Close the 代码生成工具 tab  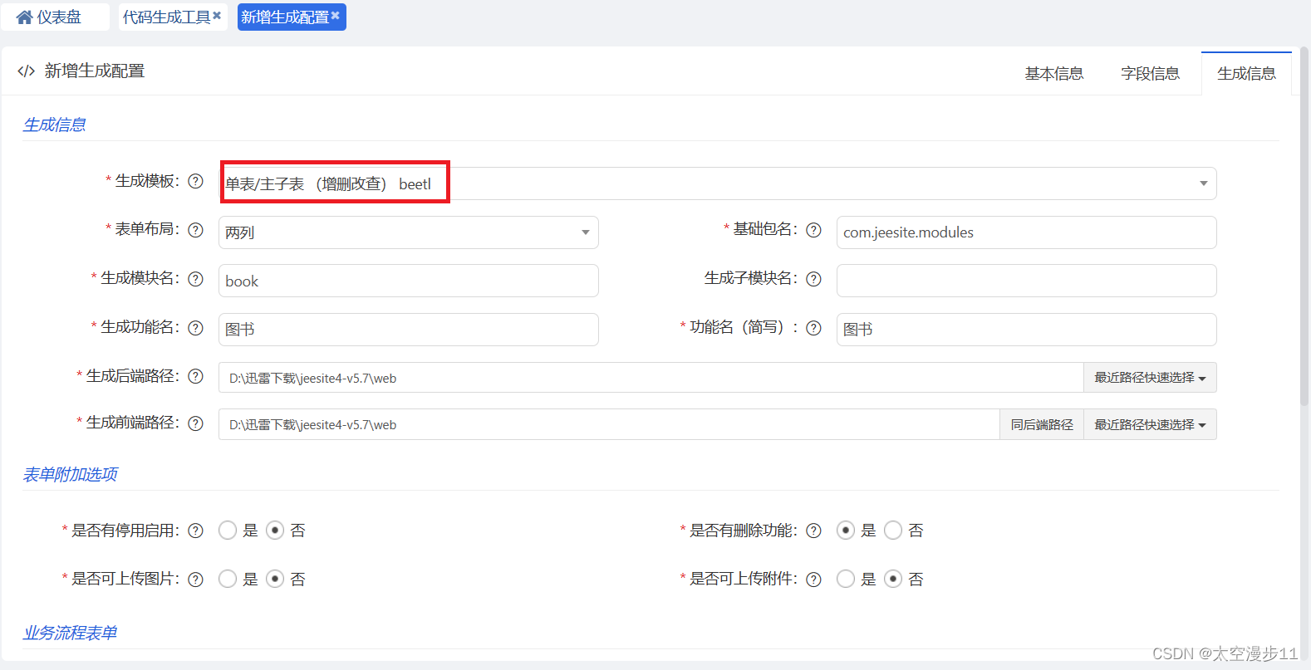(x=217, y=15)
